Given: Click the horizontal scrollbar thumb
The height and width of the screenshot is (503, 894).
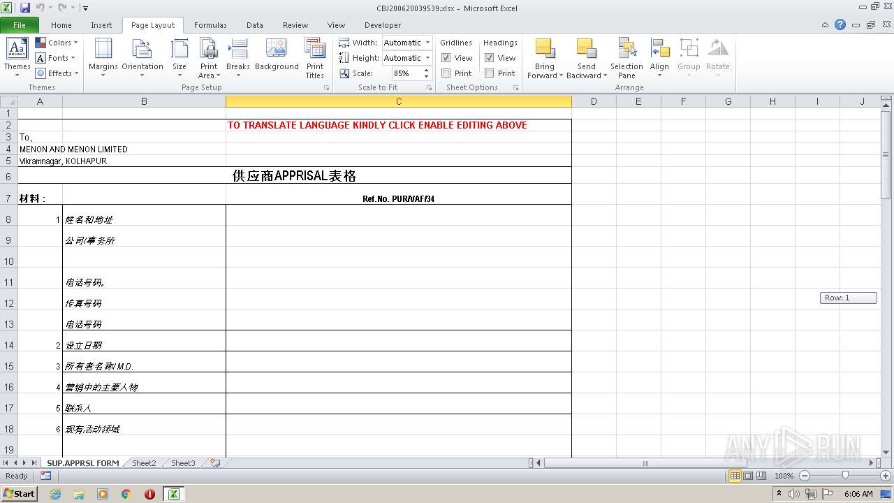Looking at the screenshot, I should pos(645,463).
